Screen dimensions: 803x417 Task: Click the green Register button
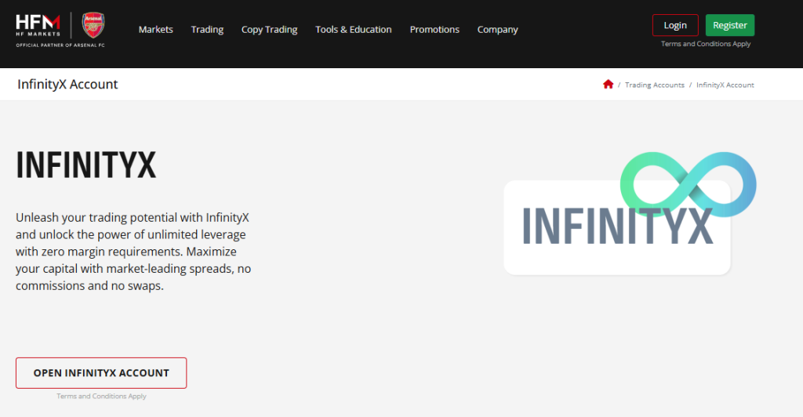point(730,25)
